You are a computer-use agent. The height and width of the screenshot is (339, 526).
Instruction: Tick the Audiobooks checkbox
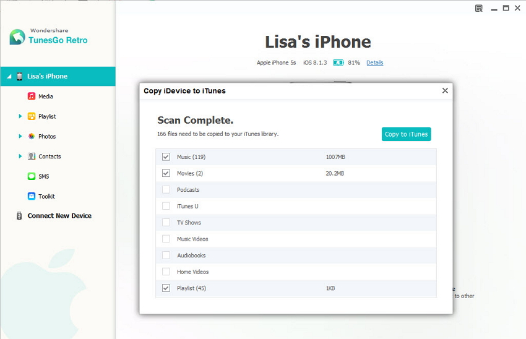(x=166, y=255)
